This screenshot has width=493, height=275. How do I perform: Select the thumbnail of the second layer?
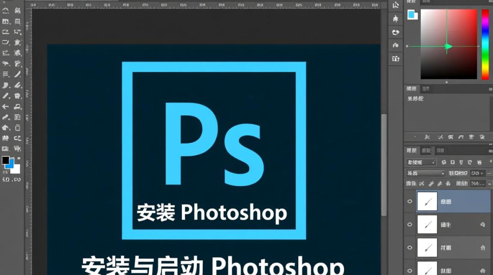point(427,224)
